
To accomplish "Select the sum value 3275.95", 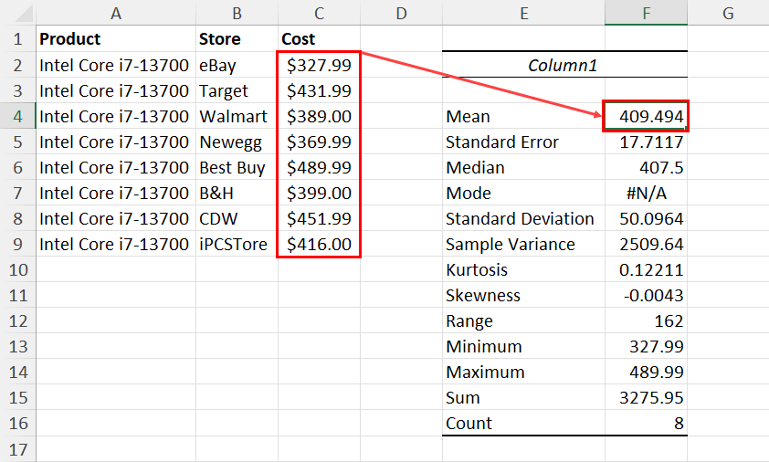I will point(647,397).
